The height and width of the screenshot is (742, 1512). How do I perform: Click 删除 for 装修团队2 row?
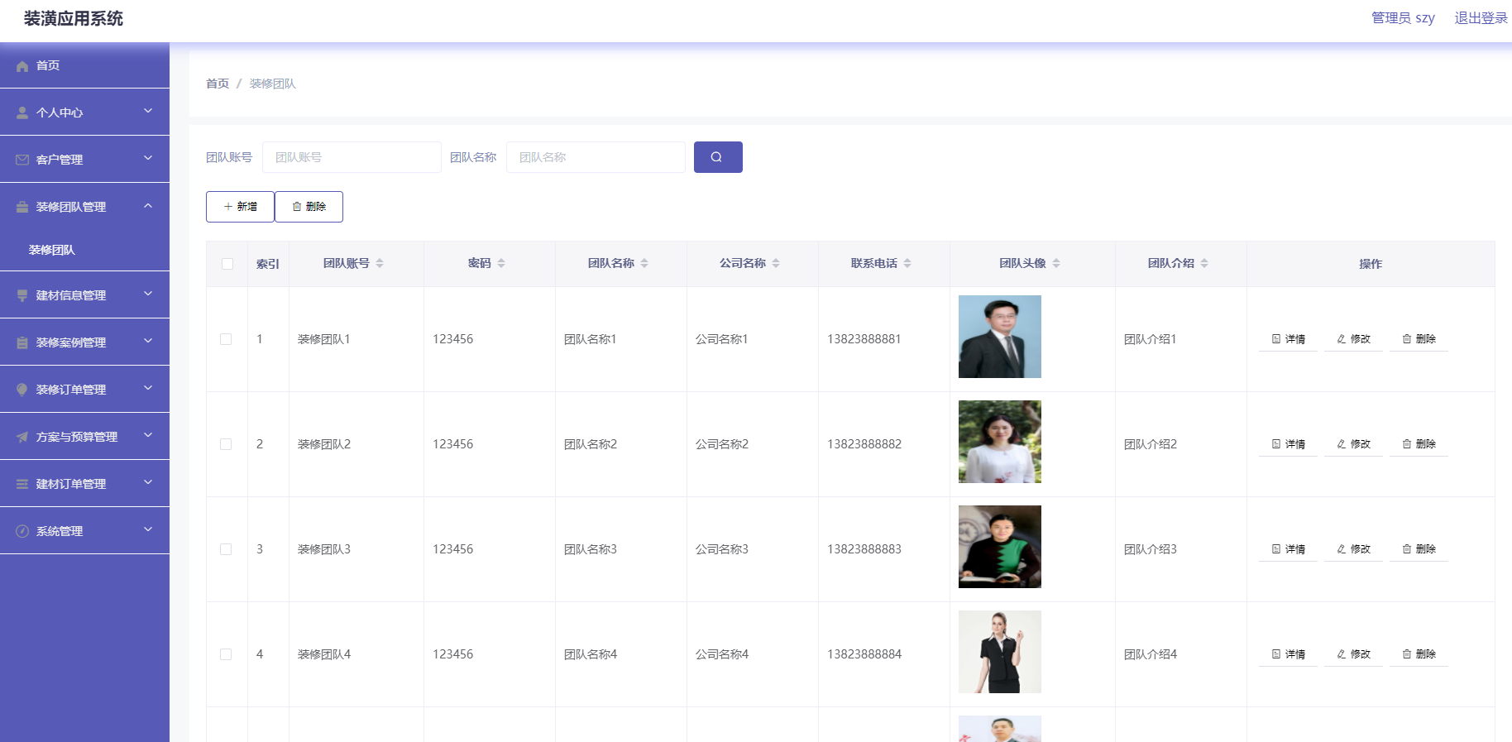click(x=1419, y=444)
